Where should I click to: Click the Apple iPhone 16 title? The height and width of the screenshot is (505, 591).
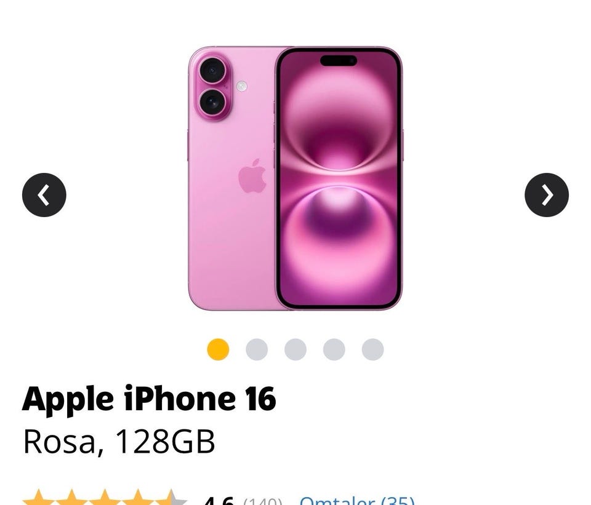pyautogui.click(x=149, y=399)
